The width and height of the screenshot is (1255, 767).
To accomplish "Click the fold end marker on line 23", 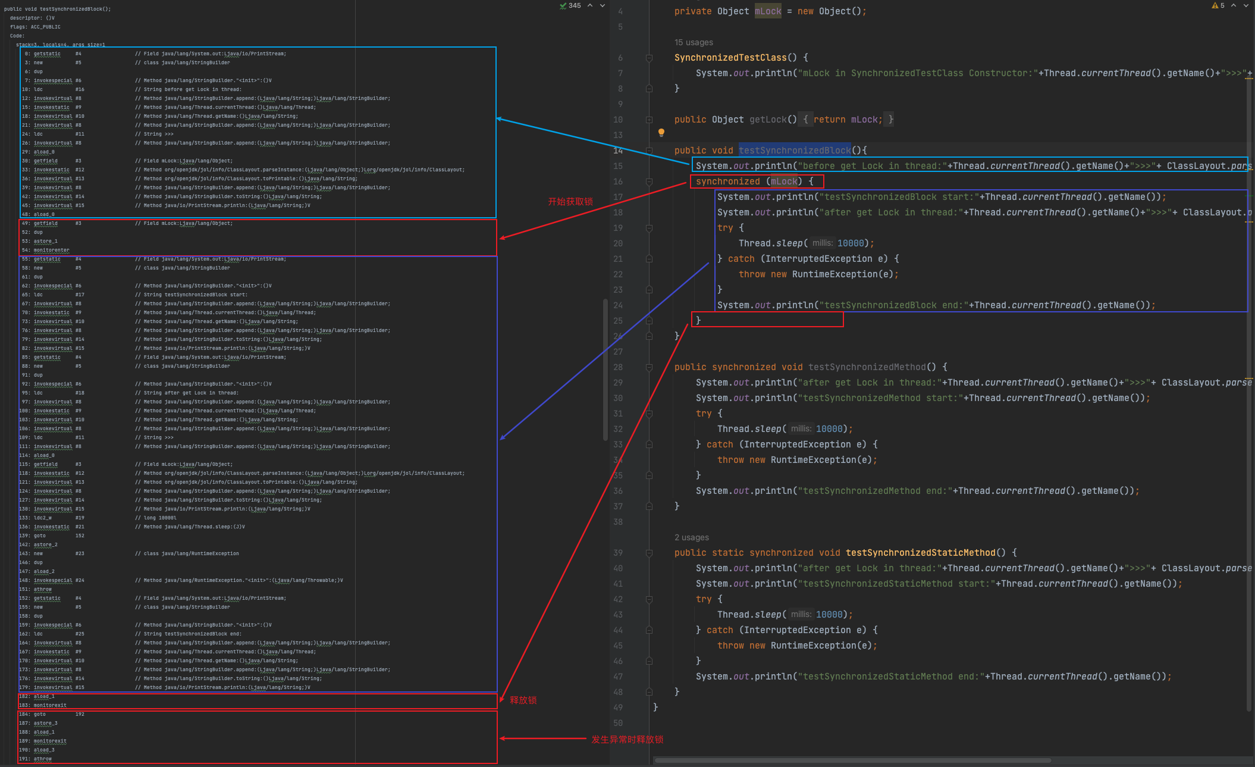I will 649,290.
